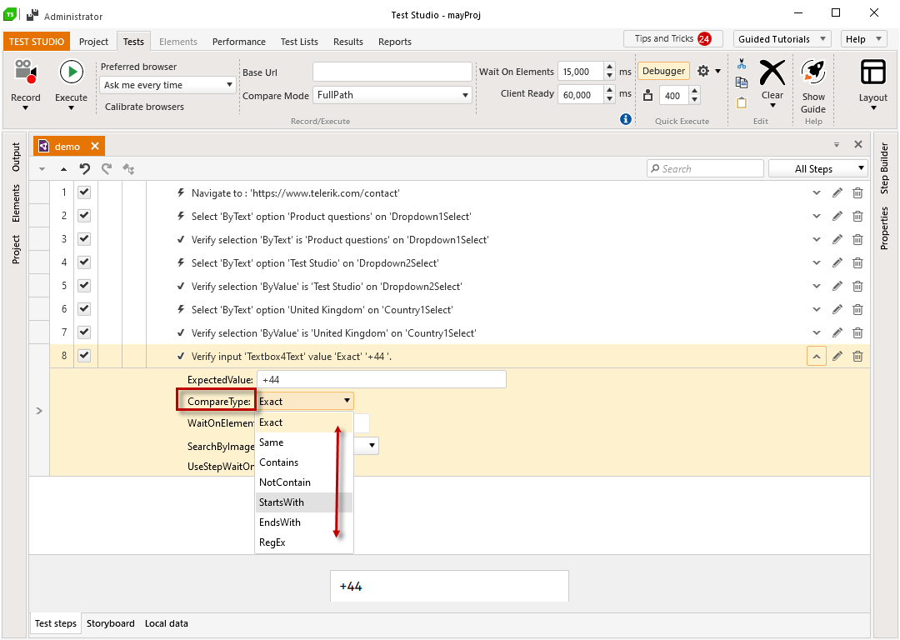Click the Record camera icon

click(25, 72)
